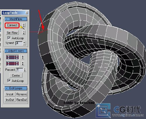
Task: Click up arrow beside the first loop-adjust icon
Action: point(23,56)
